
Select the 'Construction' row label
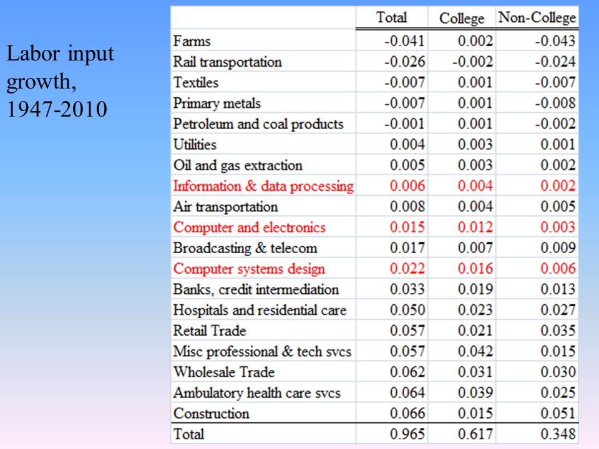211,414
